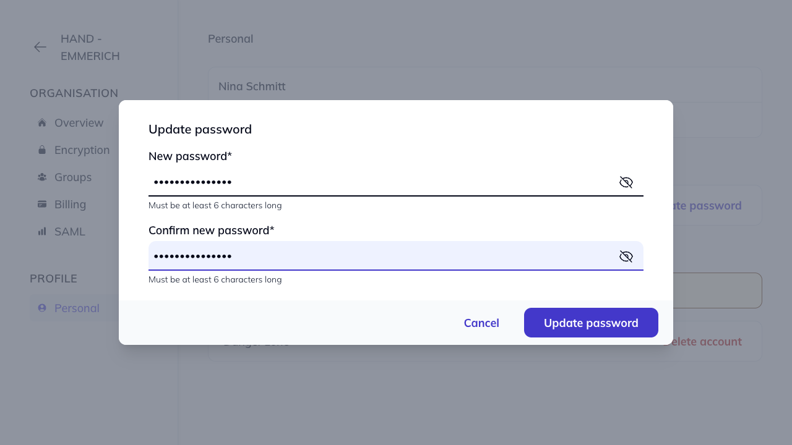Open the Encryption settings page
This screenshot has width=792, height=445.
pyautogui.click(x=82, y=150)
